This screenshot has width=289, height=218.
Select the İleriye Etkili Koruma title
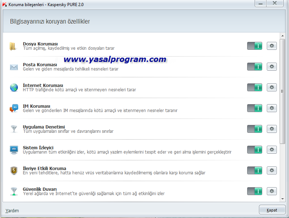click(44, 168)
